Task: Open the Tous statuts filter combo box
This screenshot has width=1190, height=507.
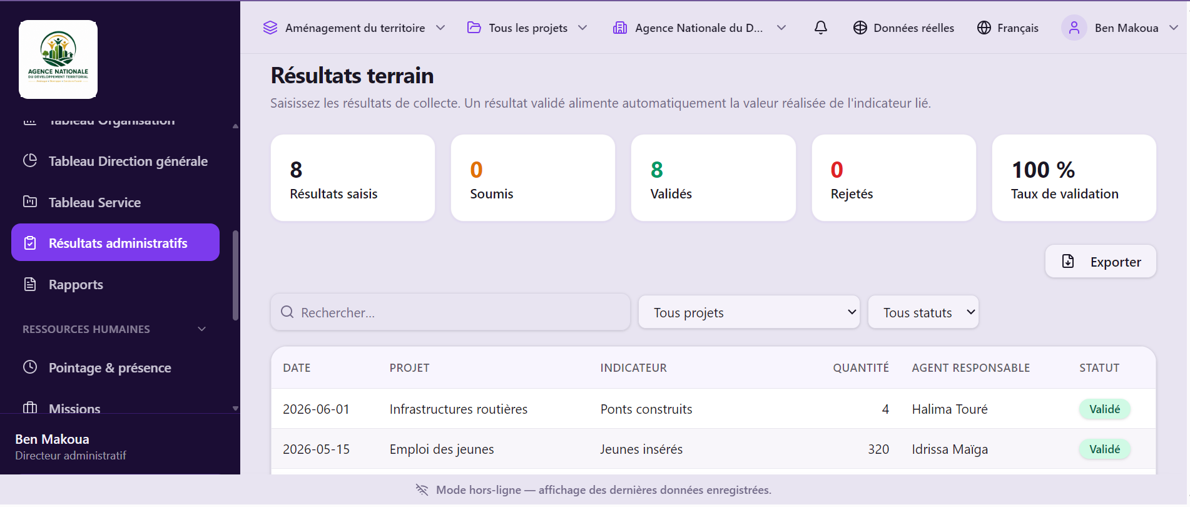Action: coord(923,312)
